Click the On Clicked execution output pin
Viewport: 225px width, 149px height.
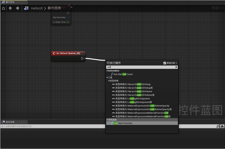[x=82, y=58]
